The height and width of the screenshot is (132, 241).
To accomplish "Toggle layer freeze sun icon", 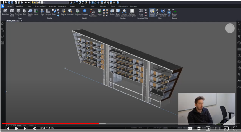I will point(35,3).
